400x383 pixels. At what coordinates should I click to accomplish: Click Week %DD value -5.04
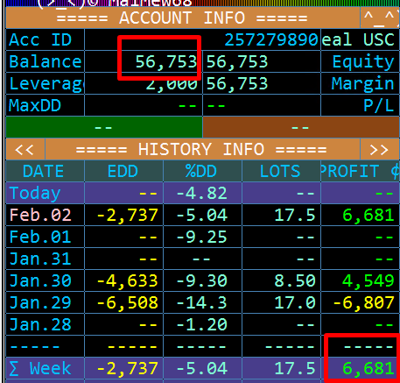(202, 368)
